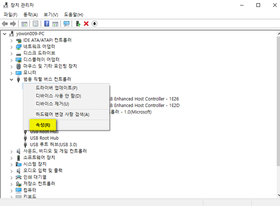Expand IDE ATA/ATAPI 컨트롤러 node
This screenshot has height=206, width=280.
coord(11,41)
